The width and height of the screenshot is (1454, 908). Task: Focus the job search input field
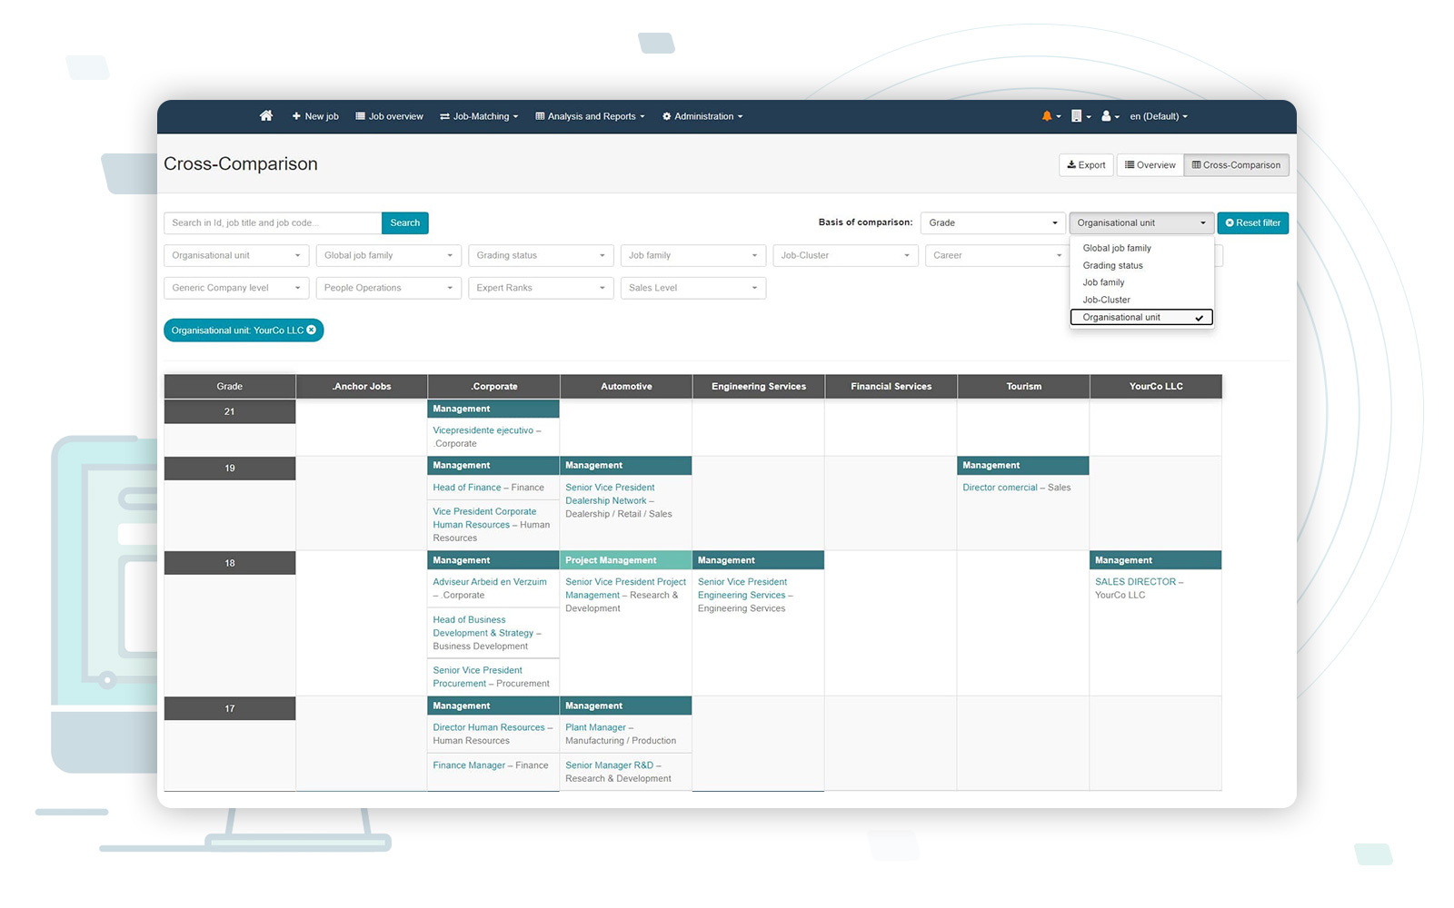[273, 223]
